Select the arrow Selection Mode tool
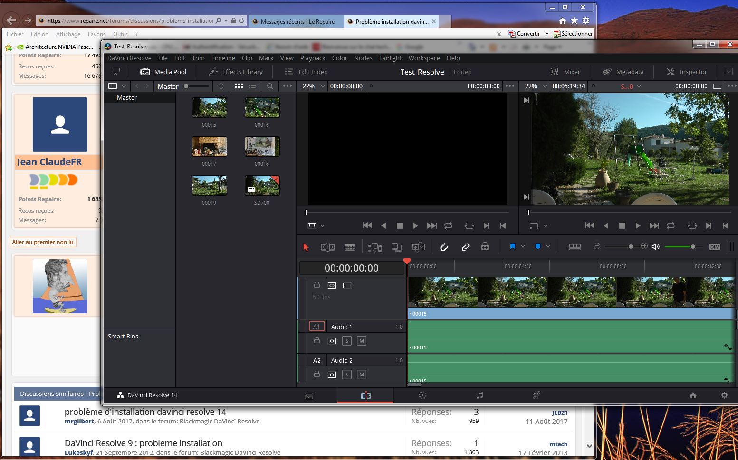Screen dimensions: 738x460 pos(306,247)
